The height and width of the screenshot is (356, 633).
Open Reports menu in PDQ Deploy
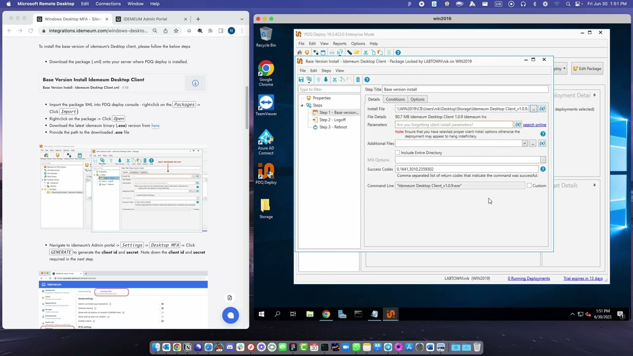coord(339,44)
